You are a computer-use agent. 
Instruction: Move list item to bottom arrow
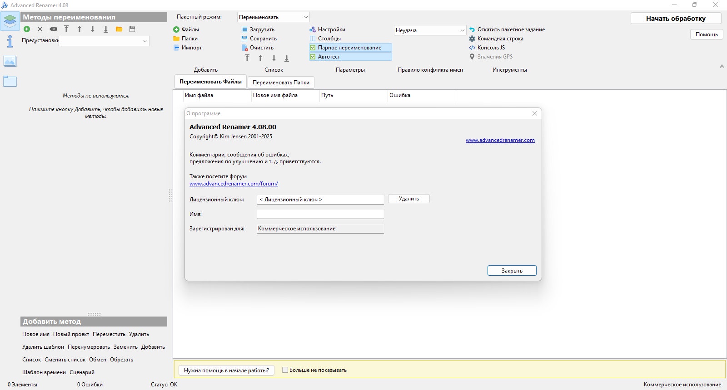(x=287, y=58)
